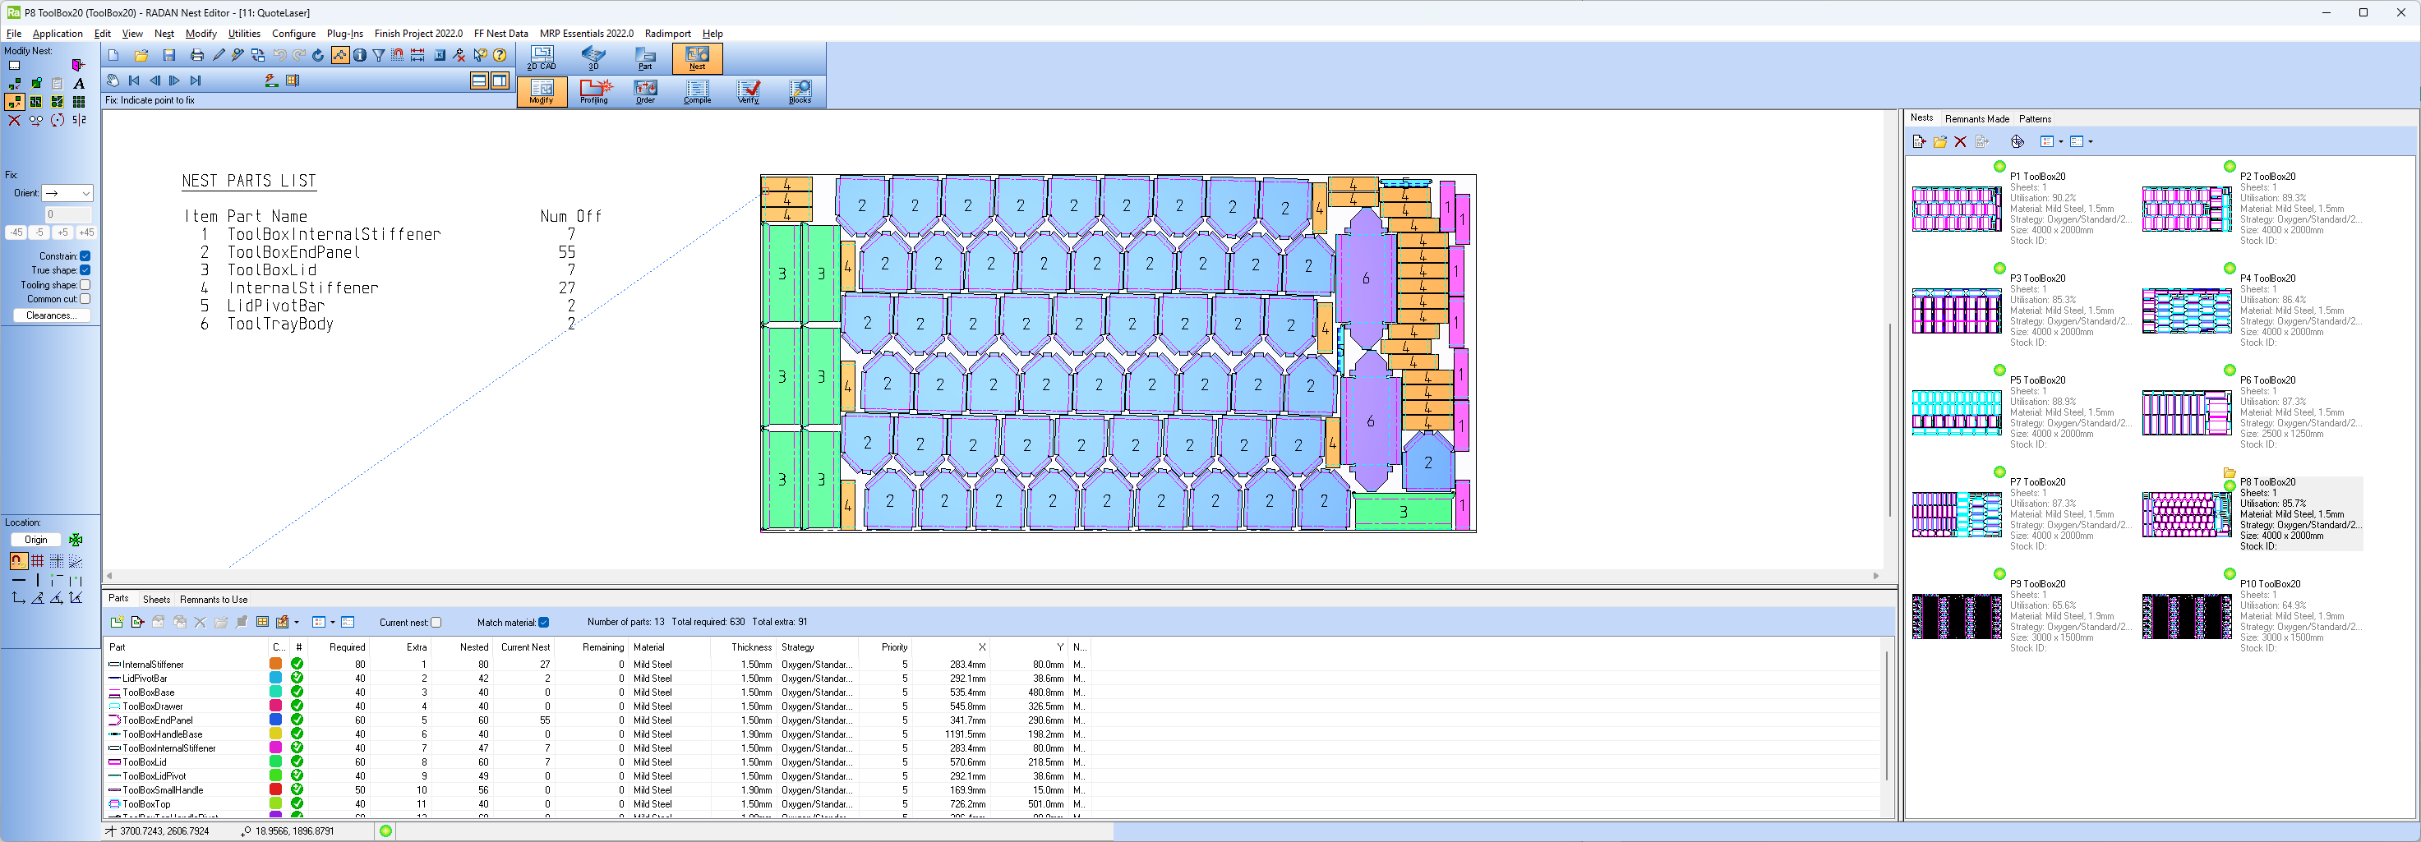The width and height of the screenshot is (2421, 842).
Task: Switch to 2D CAD mode
Action: pos(542,58)
